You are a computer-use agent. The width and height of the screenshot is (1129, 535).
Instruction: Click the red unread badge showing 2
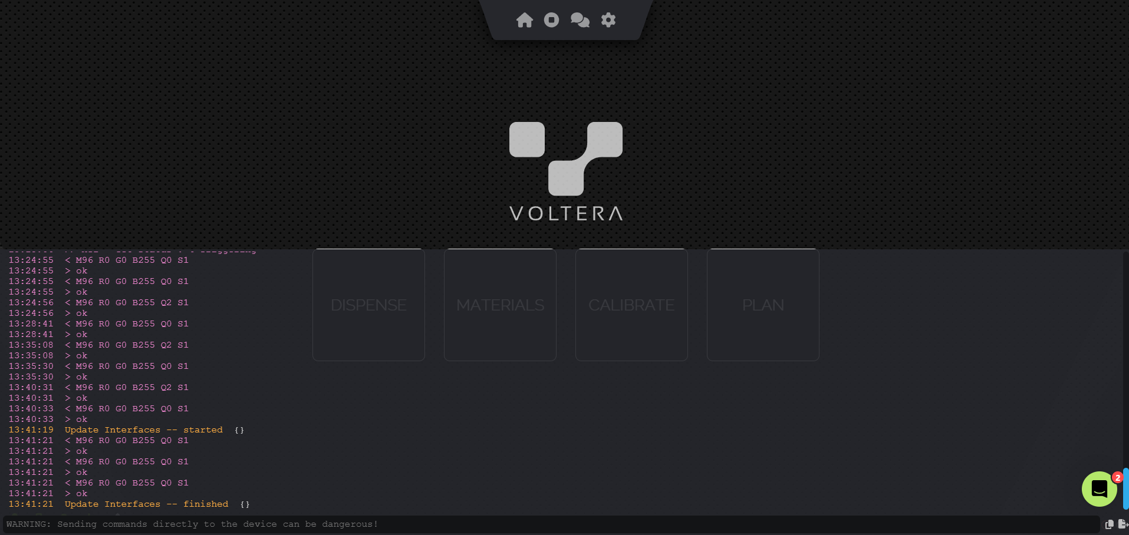point(1117,477)
